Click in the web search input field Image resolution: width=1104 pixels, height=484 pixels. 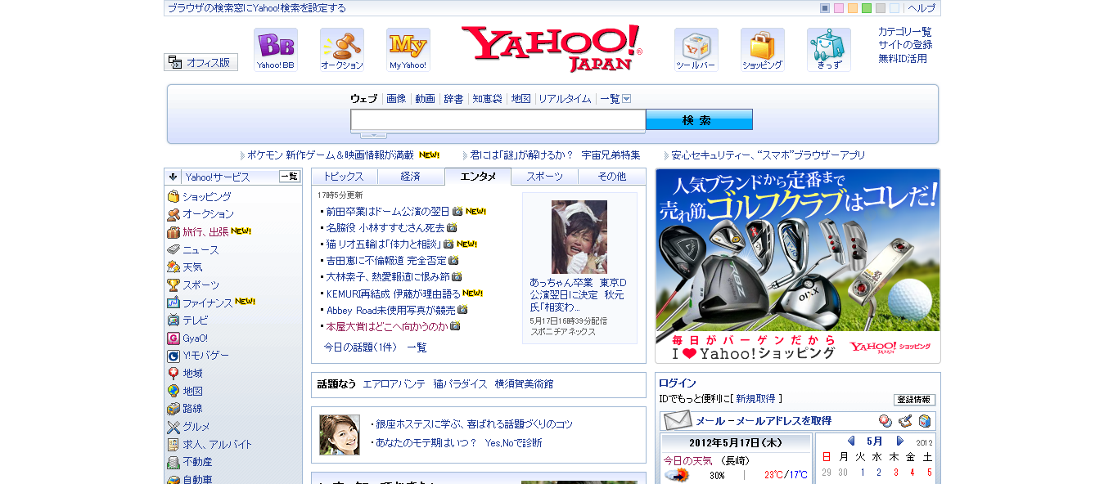[x=498, y=120]
